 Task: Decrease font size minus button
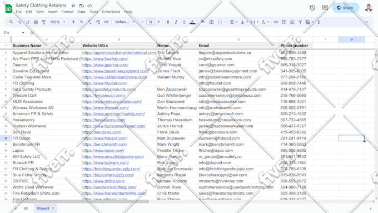coord(142,22)
